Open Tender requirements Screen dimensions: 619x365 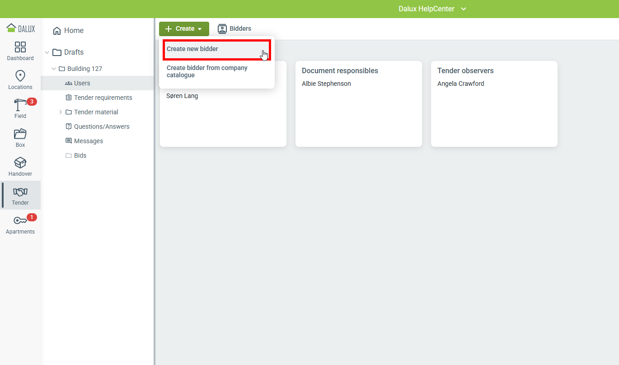point(103,98)
